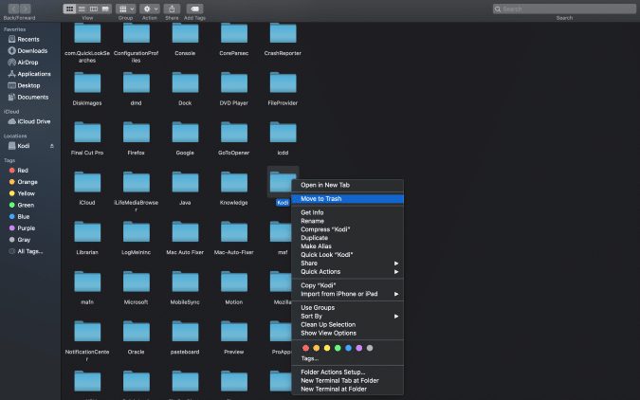Image resolution: width=640 pixels, height=400 pixels.
Task: Select the Motion folder
Action: tap(234, 288)
